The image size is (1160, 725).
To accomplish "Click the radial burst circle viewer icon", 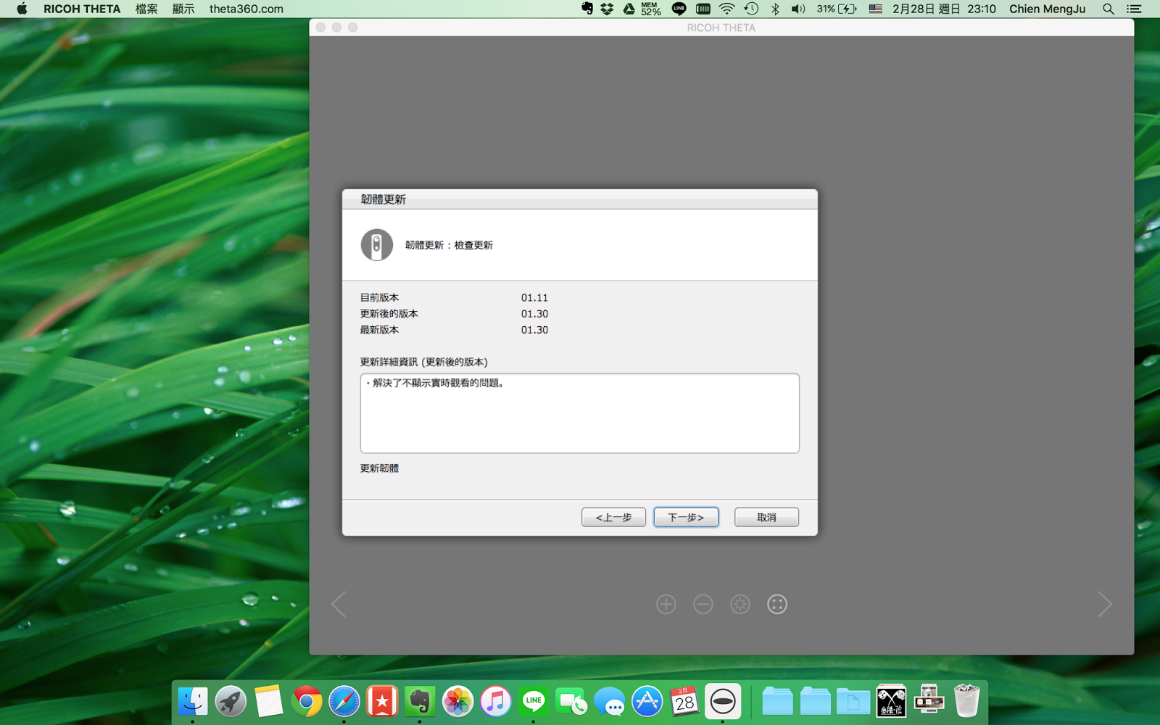I will point(740,604).
